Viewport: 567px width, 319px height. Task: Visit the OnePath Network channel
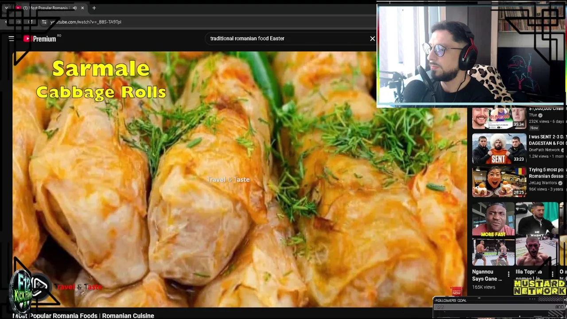tap(544, 150)
